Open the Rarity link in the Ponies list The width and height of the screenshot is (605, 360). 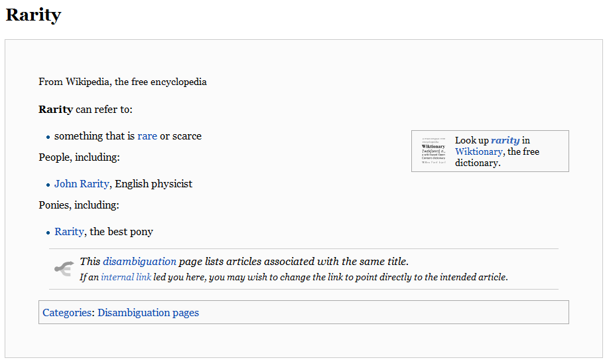coord(69,232)
